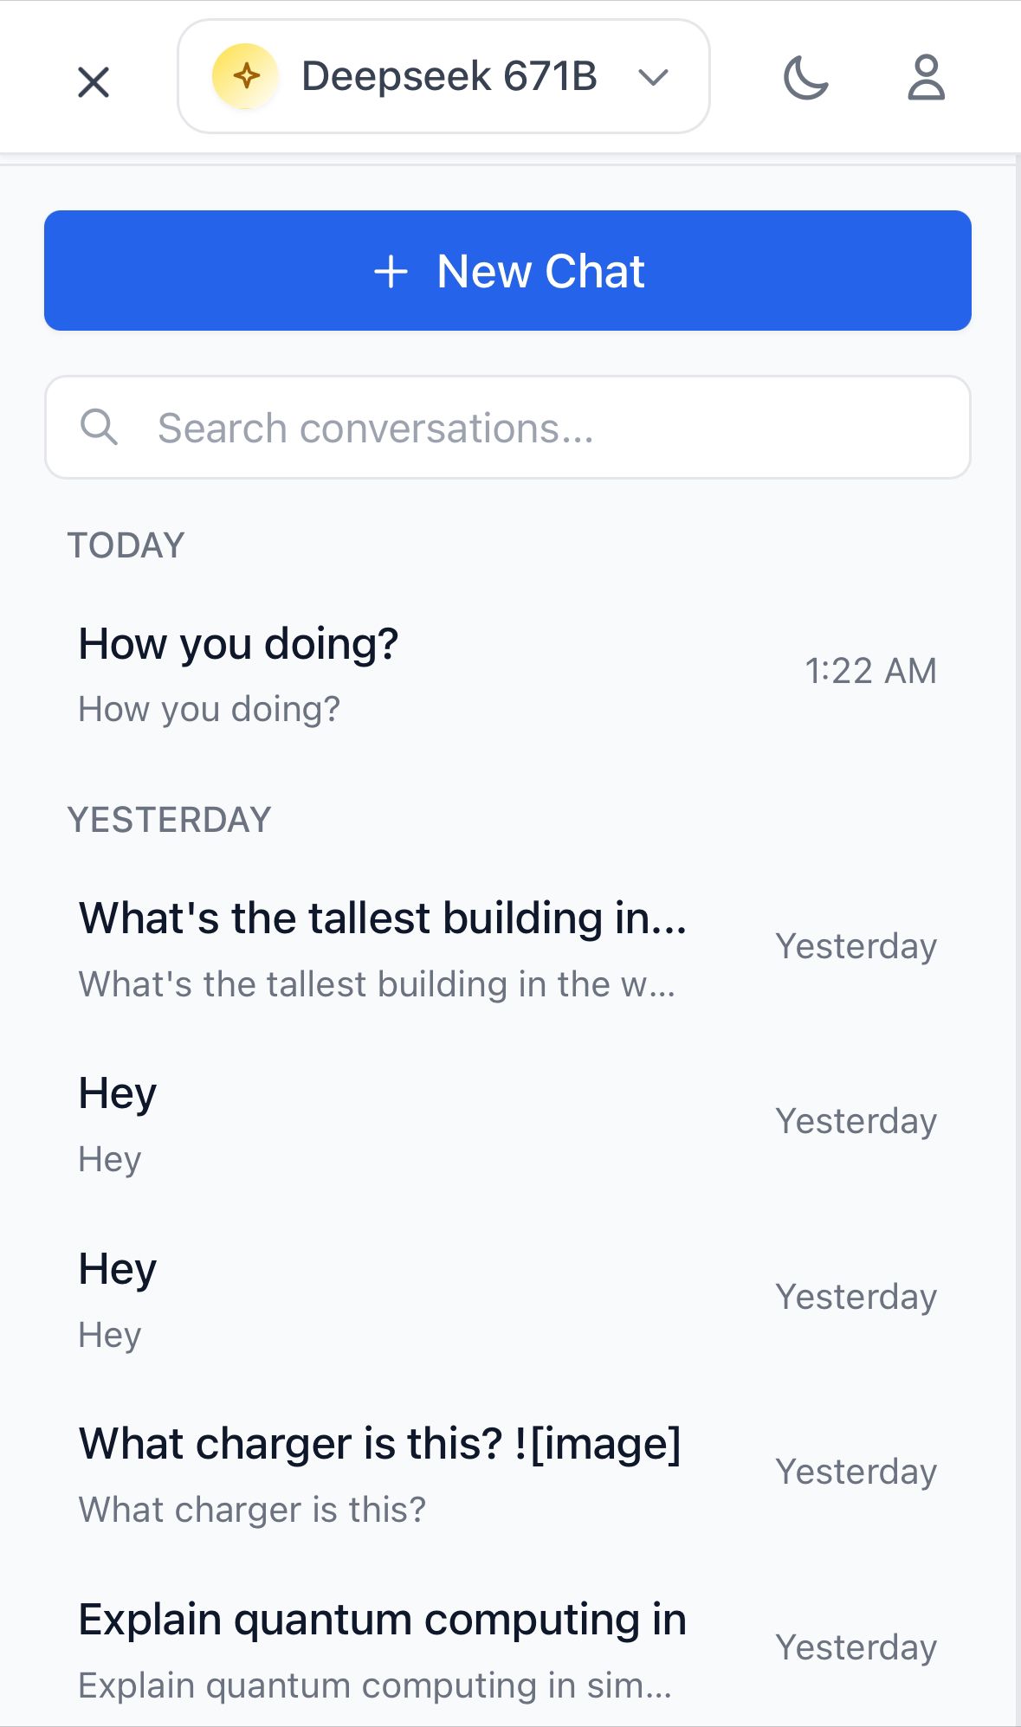Close the sidebar with the X icon
Screen dimensions: 1021x1727
tap(94, 83)
